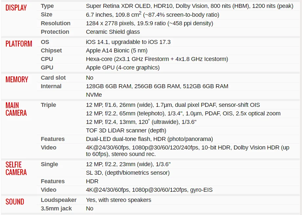This screenshot has width=302, height=215.
Task: Click the DISPLAY section heading
Action: tap(16, 8)
